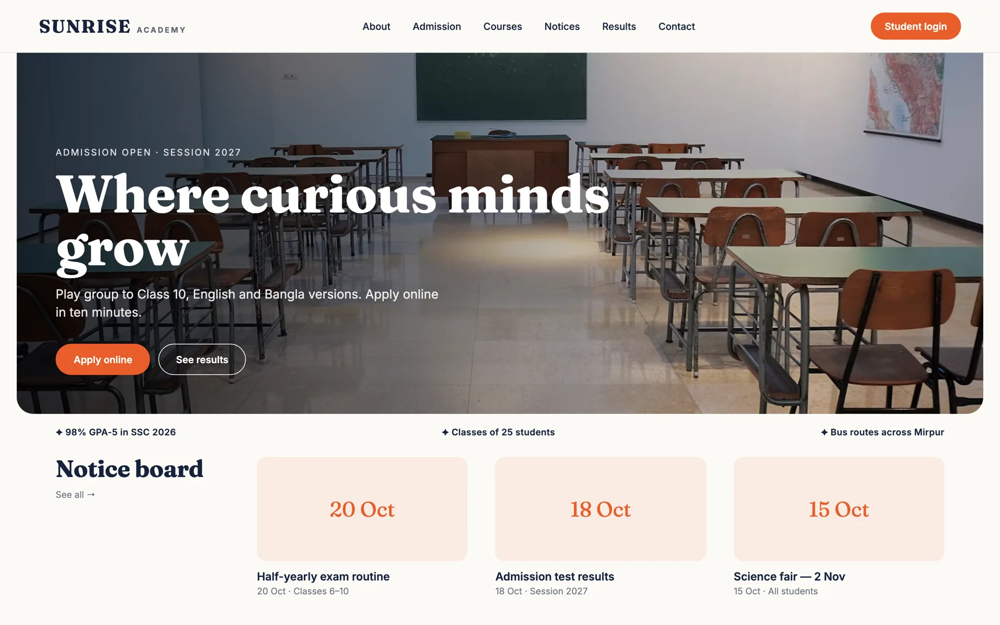Open the Half-yearly exam routine notice
The width and height of the screenshot is (1000, 625).
pos(323,577)
